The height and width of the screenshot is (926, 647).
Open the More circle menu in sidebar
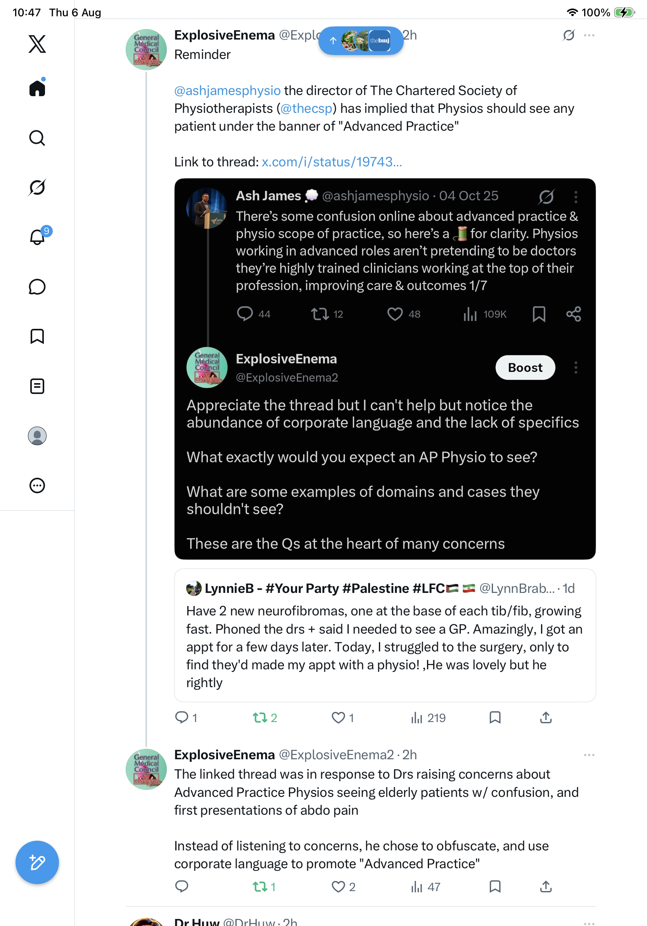coord(37,485)
